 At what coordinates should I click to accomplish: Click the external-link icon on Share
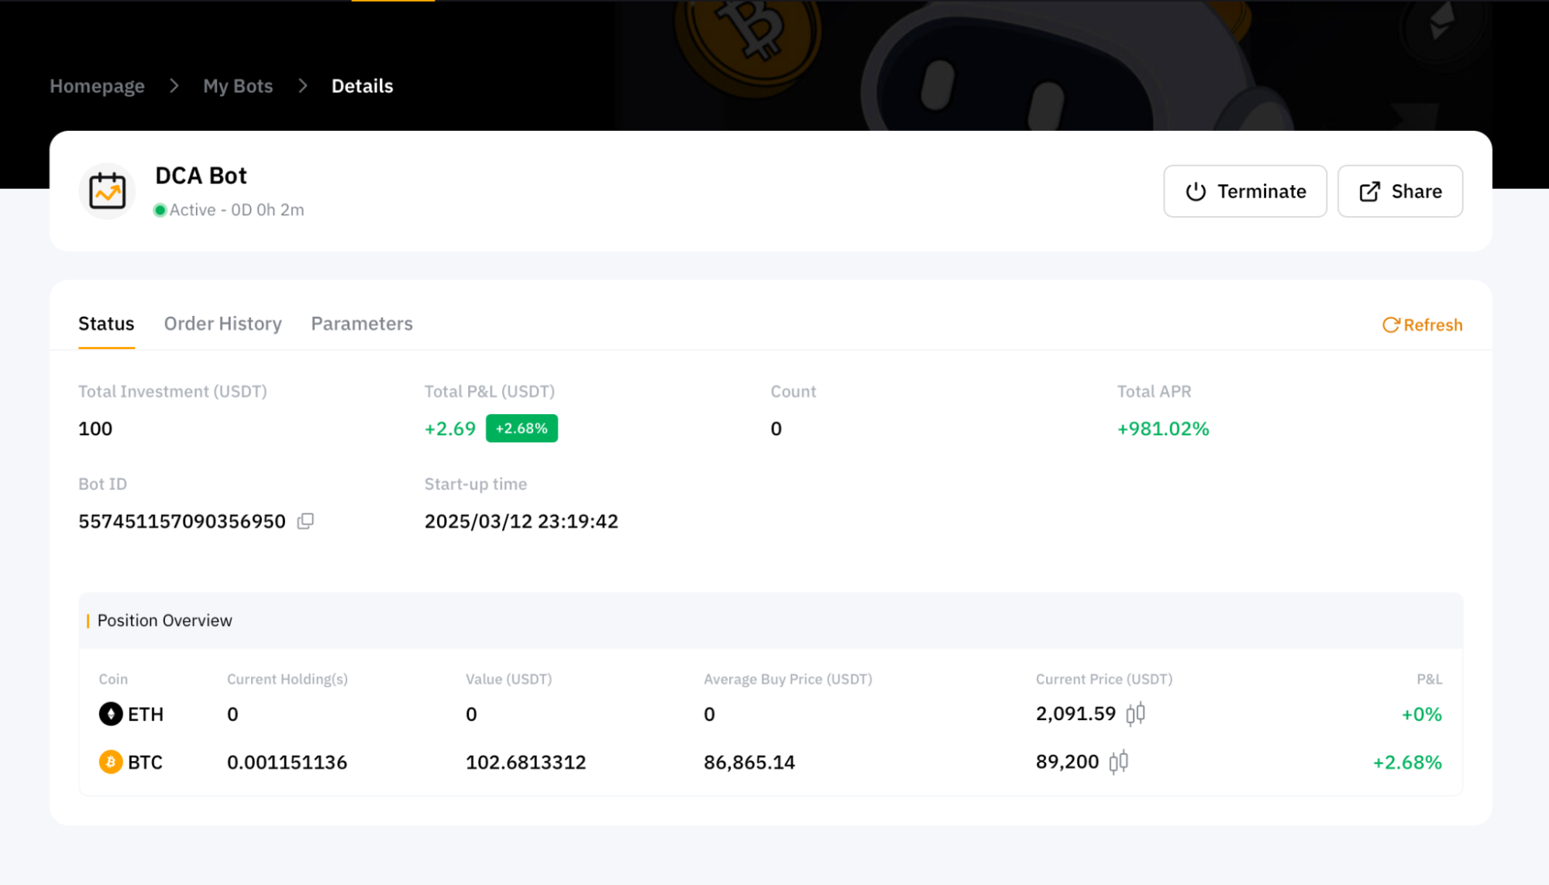coord(1369,191)
